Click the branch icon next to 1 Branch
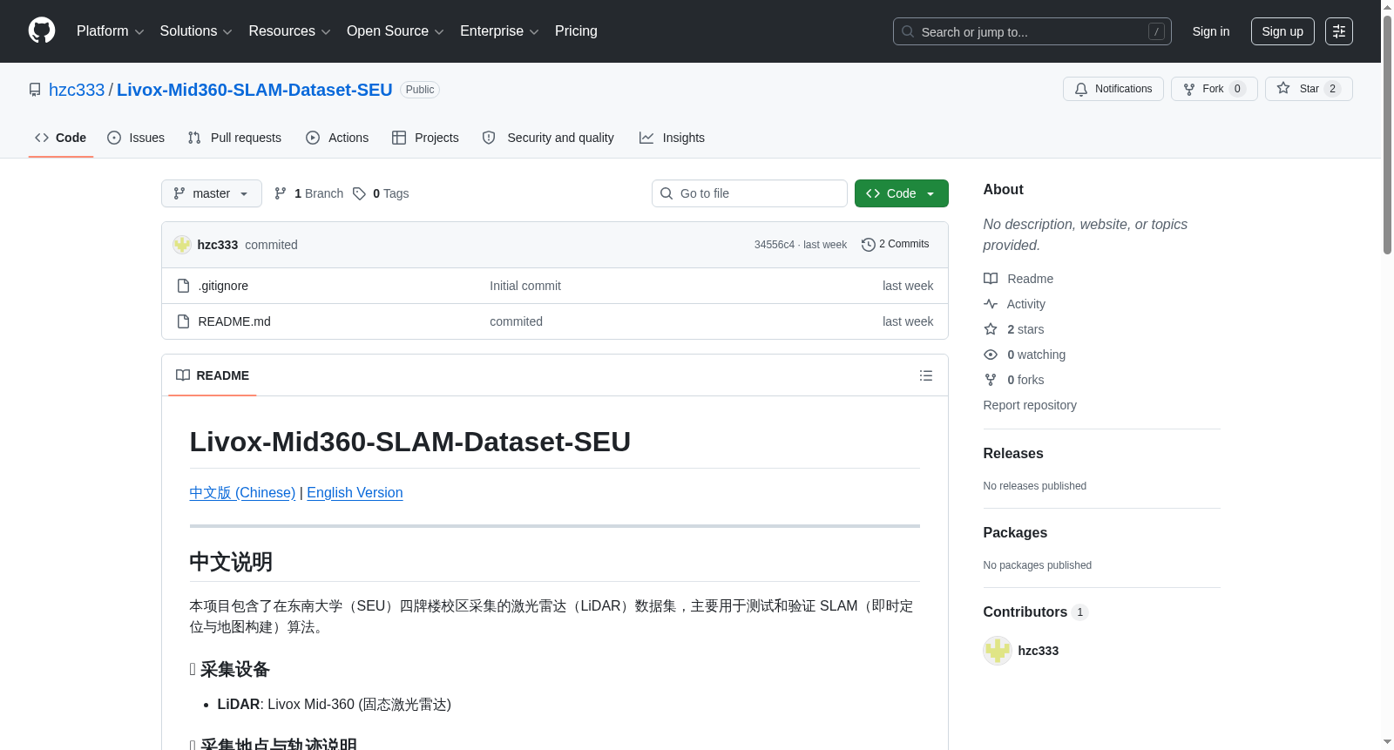1394x750 pixels. click(281, 193)
